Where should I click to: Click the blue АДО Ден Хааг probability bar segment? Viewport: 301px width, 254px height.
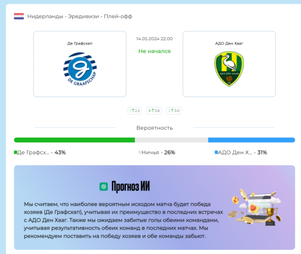(x=252, y=140)
